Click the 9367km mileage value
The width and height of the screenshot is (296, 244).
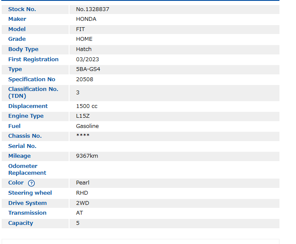click(87, 156)
